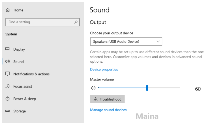Focus the Find a setting search field

point(39,22)
